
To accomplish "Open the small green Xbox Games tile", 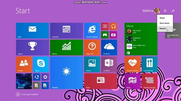I will pyautogui.click(x=105, y=35).
